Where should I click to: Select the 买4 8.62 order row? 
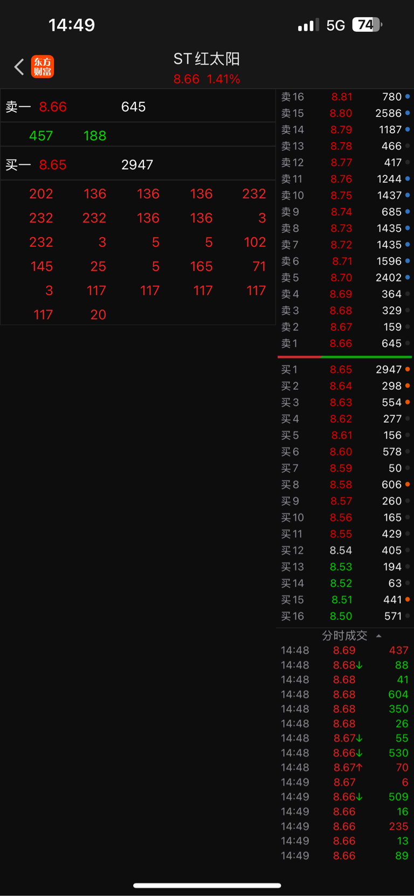345,419
